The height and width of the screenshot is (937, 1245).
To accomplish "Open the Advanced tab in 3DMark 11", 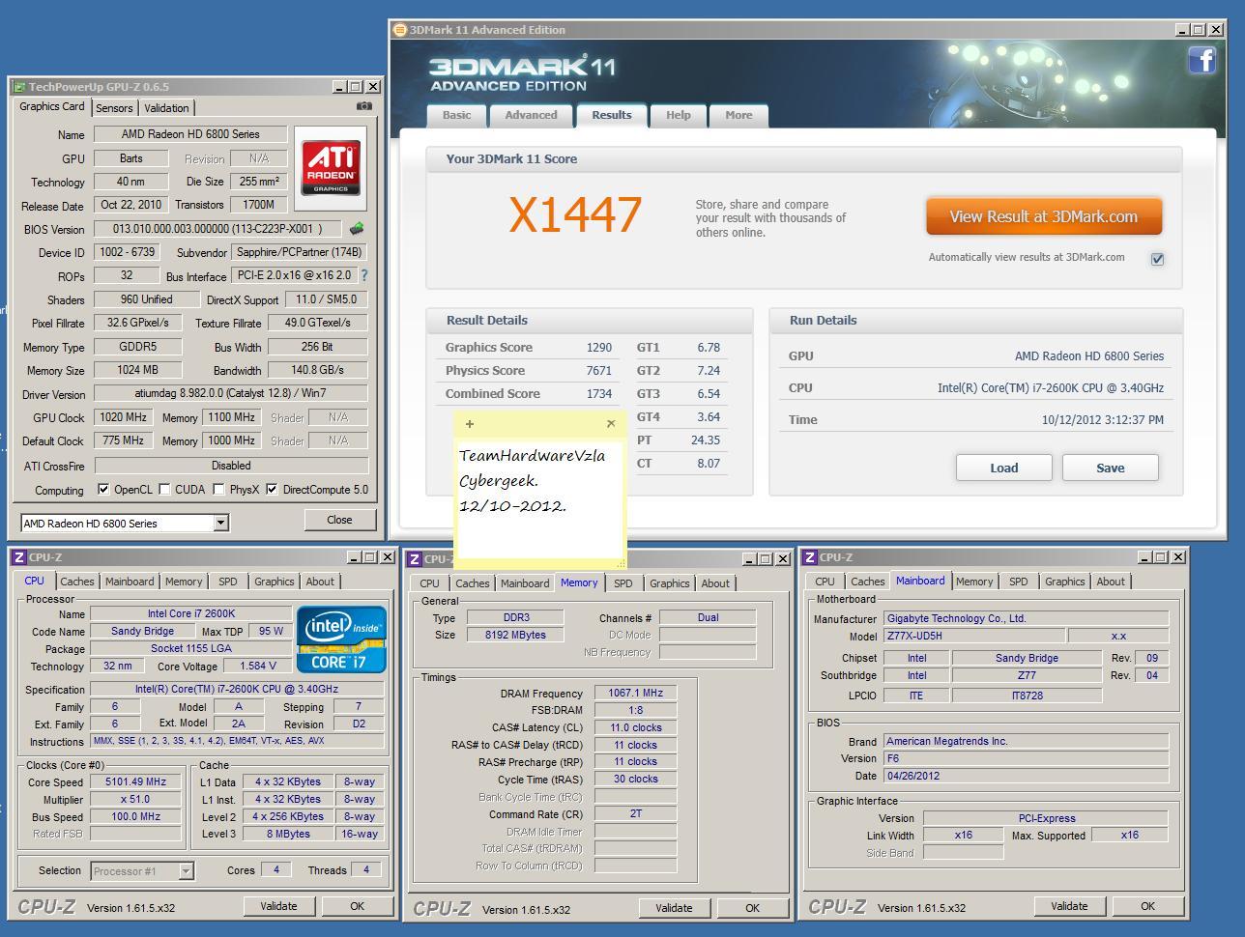I will 531,115.
